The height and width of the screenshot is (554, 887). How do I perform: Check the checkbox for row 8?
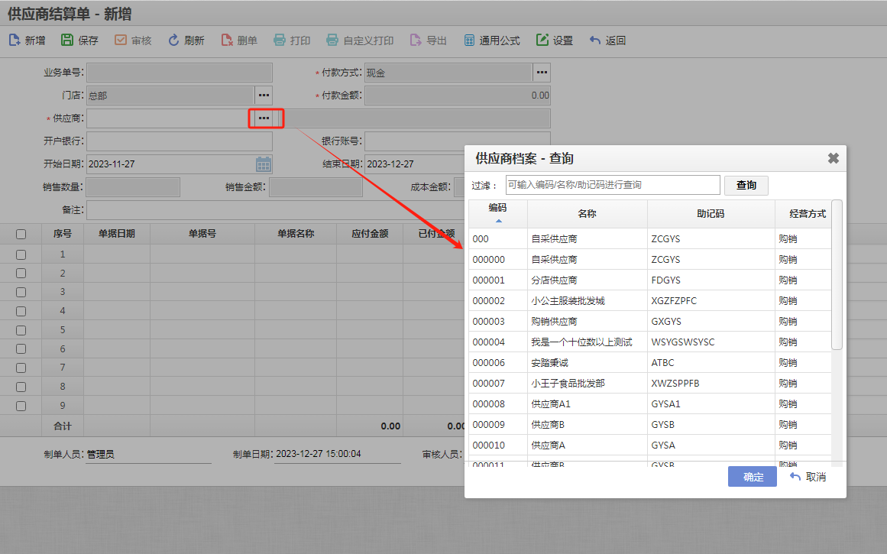click(x=21, y=387)
